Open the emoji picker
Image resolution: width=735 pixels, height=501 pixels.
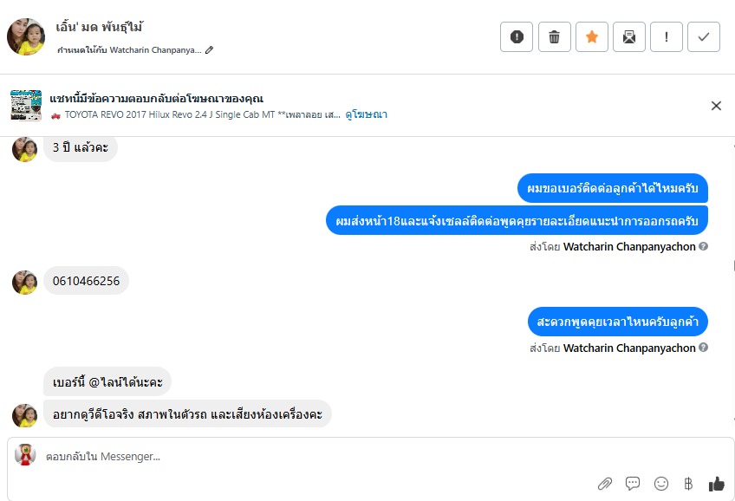pos(661,484)
